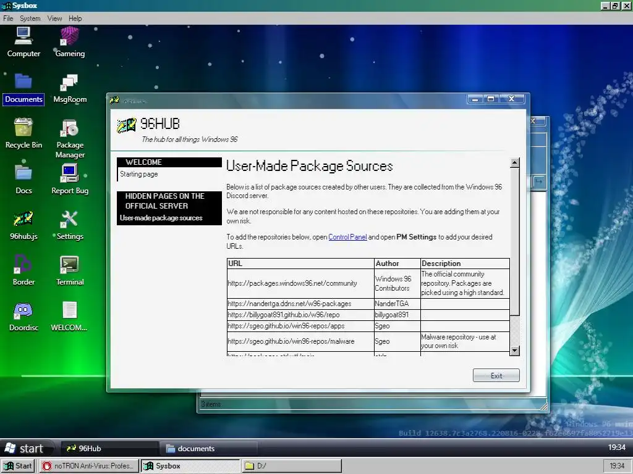This screenshot has height=474, width=633.
Task: Open the Docs folder icon
Action: [x=23, y=180]
